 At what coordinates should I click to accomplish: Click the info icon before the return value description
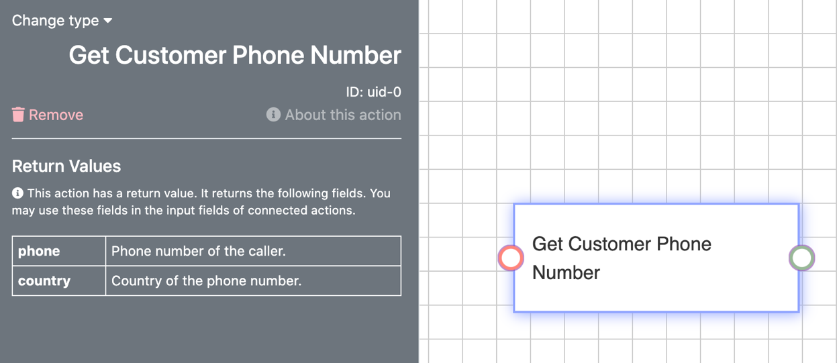[x=17, y=193]
